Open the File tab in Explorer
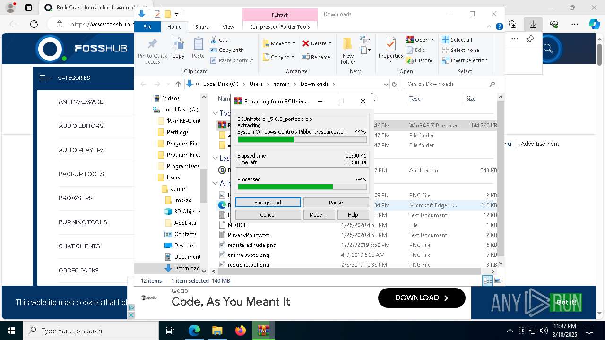The height and width of the screenshot is (340, 605). click(147, 27)
